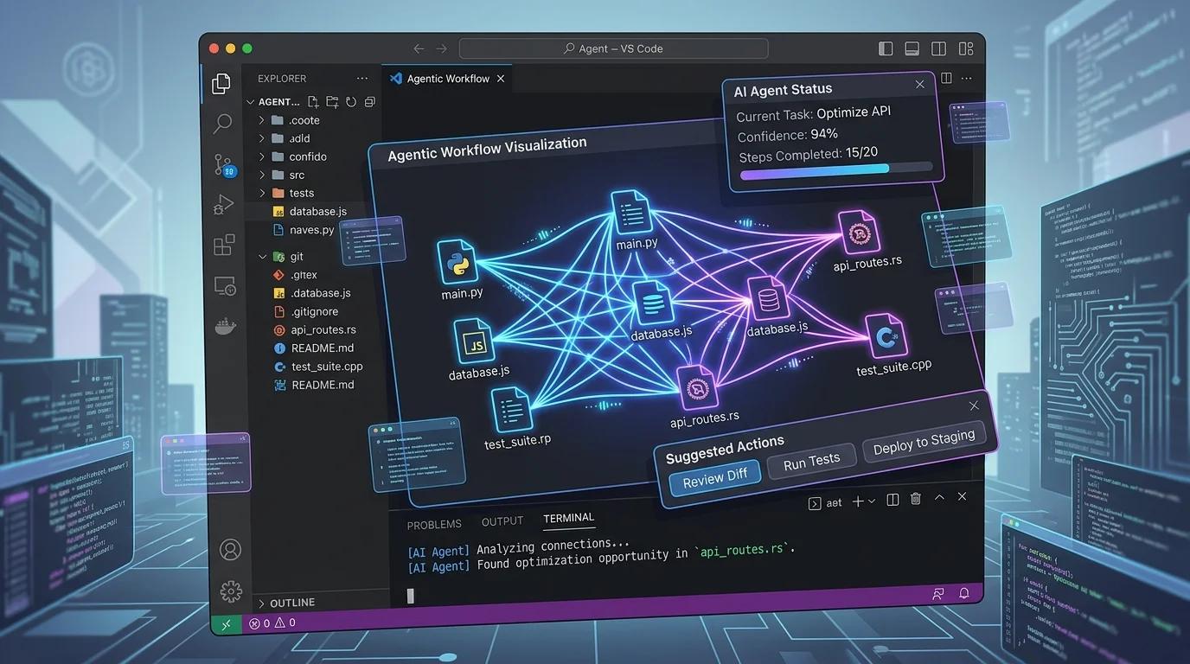Viewport: 1190px width, 664px height.
Task: Open the Manage gear icon
Action: pos(231,591)
